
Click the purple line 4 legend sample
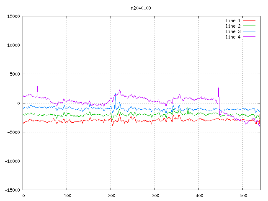tap(249, 37)
